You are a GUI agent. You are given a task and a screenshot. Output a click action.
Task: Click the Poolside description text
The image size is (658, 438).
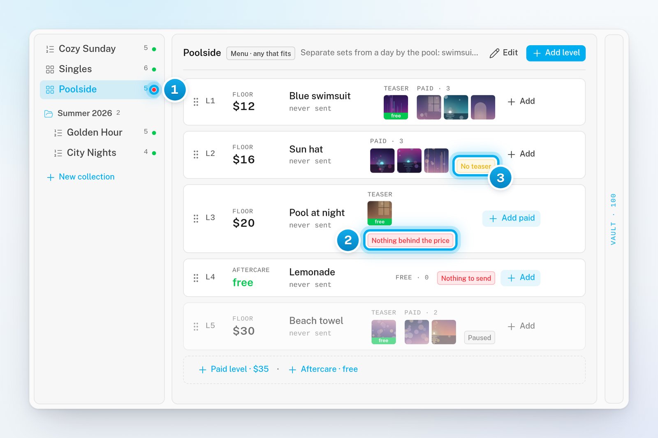pyautogui.click(x=389, y=53)
